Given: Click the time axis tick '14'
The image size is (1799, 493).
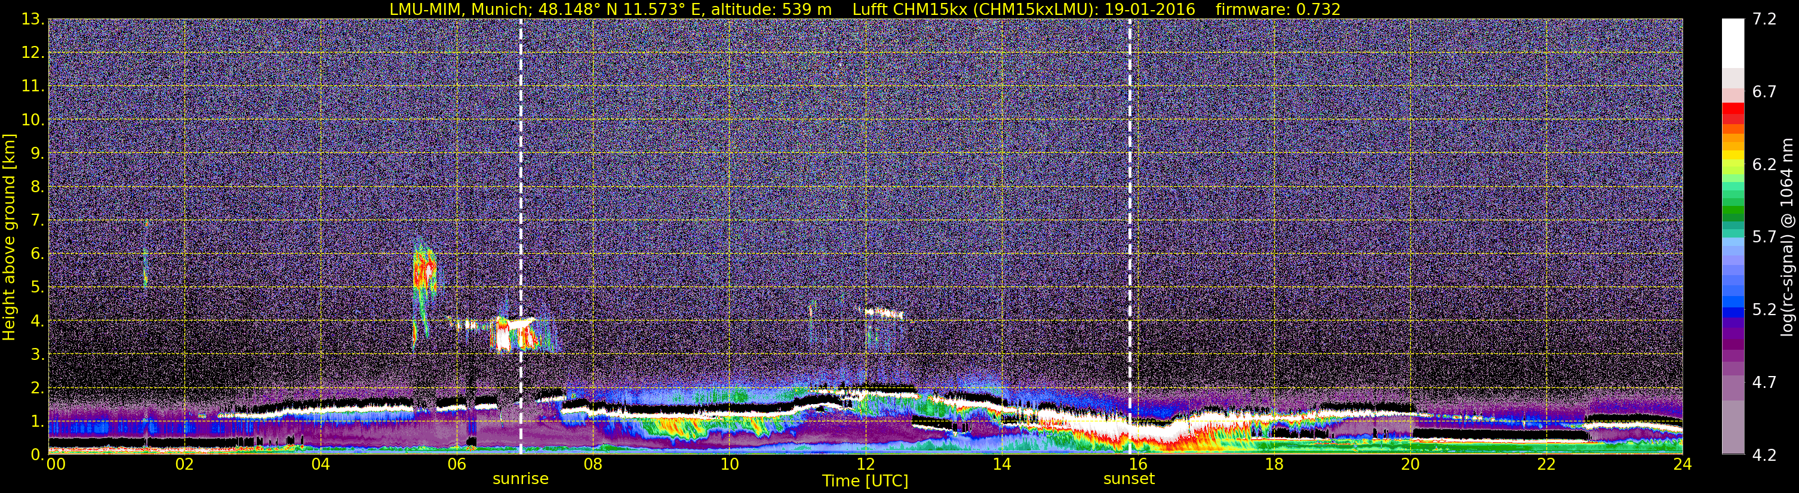Looking at the screenshot, I should click(x=1001, y=464).
